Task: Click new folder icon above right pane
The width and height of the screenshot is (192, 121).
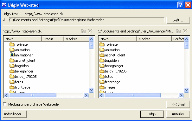Action: [178, 31]
